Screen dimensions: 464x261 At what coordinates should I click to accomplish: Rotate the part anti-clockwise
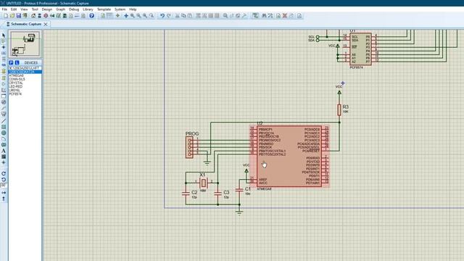click(x=4, y=180)
